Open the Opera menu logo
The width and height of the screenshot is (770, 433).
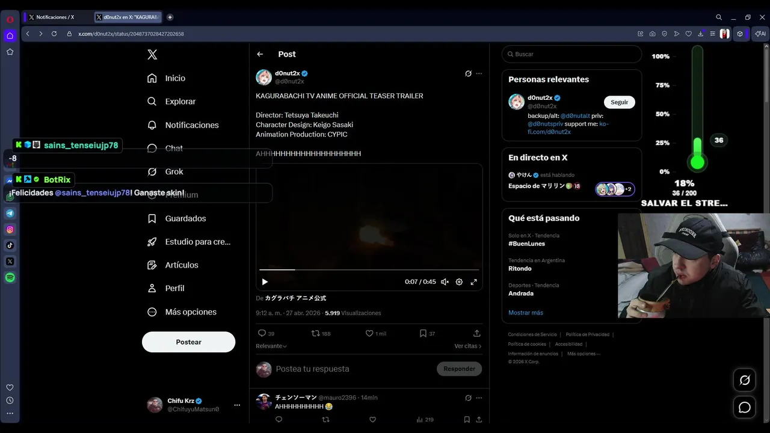10,19
